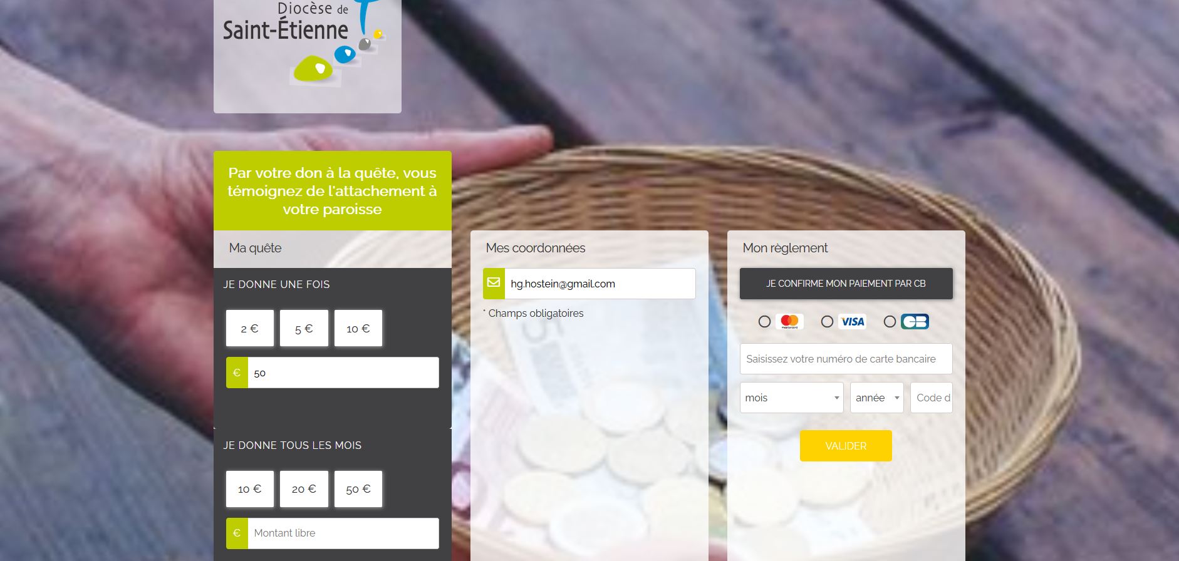Select the Mastercard radio button
Image resolution: width=1179 pixels, height=561 pixels.
click(764, 321)
